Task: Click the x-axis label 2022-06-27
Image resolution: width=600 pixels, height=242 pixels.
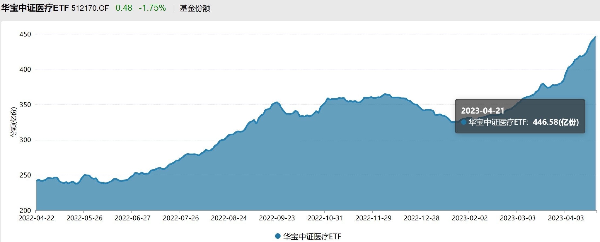Action: tap(132, 218)
